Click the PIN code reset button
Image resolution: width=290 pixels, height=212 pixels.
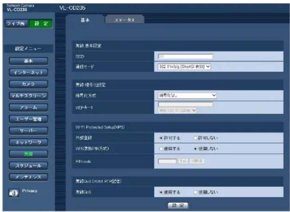point(197,161)
